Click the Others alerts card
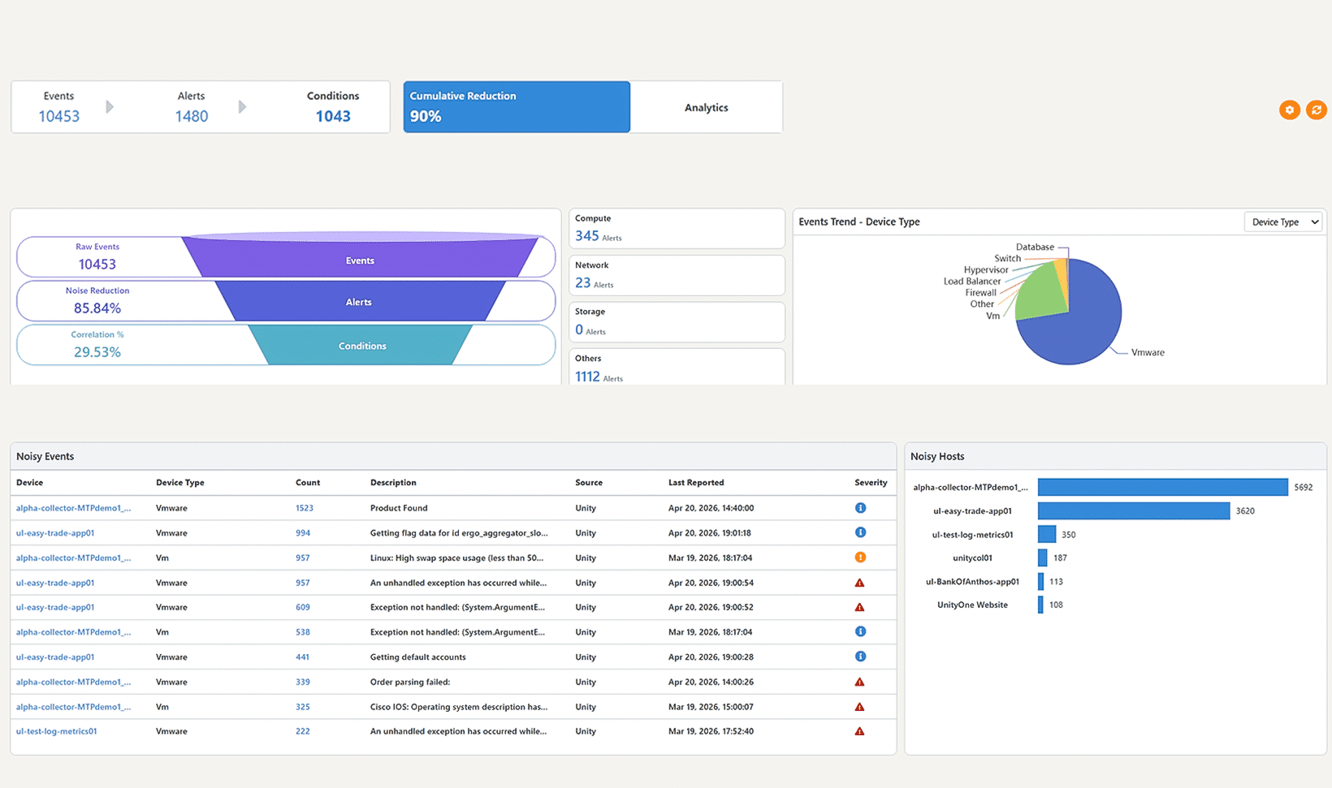This screenshot has width=1332, height=788. coord(676,368)
